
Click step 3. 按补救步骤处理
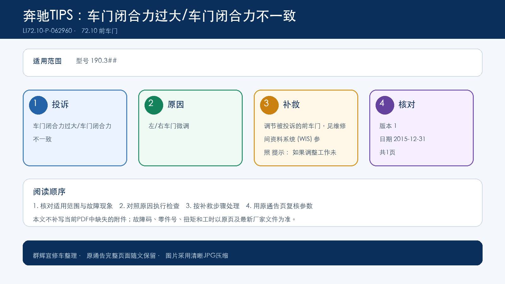coord(213,206)
